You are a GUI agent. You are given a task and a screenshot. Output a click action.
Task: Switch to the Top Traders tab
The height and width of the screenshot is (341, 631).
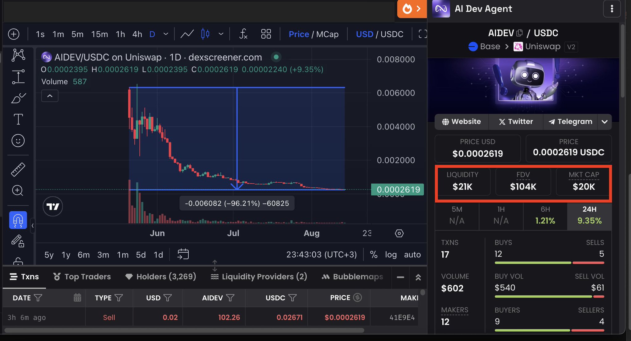(82, 277)
